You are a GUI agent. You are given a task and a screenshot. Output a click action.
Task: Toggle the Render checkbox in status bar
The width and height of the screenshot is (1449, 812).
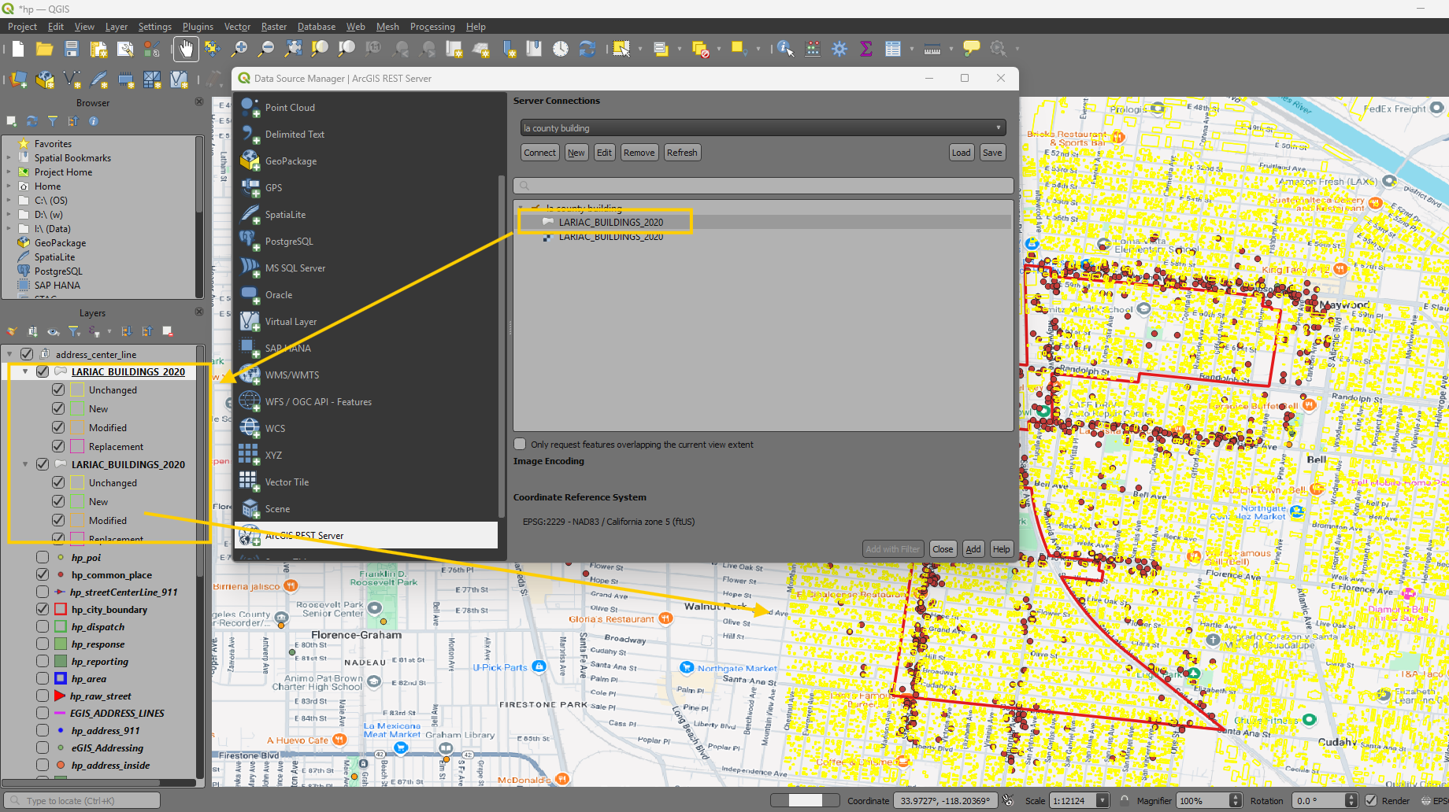pos(1371,800)
